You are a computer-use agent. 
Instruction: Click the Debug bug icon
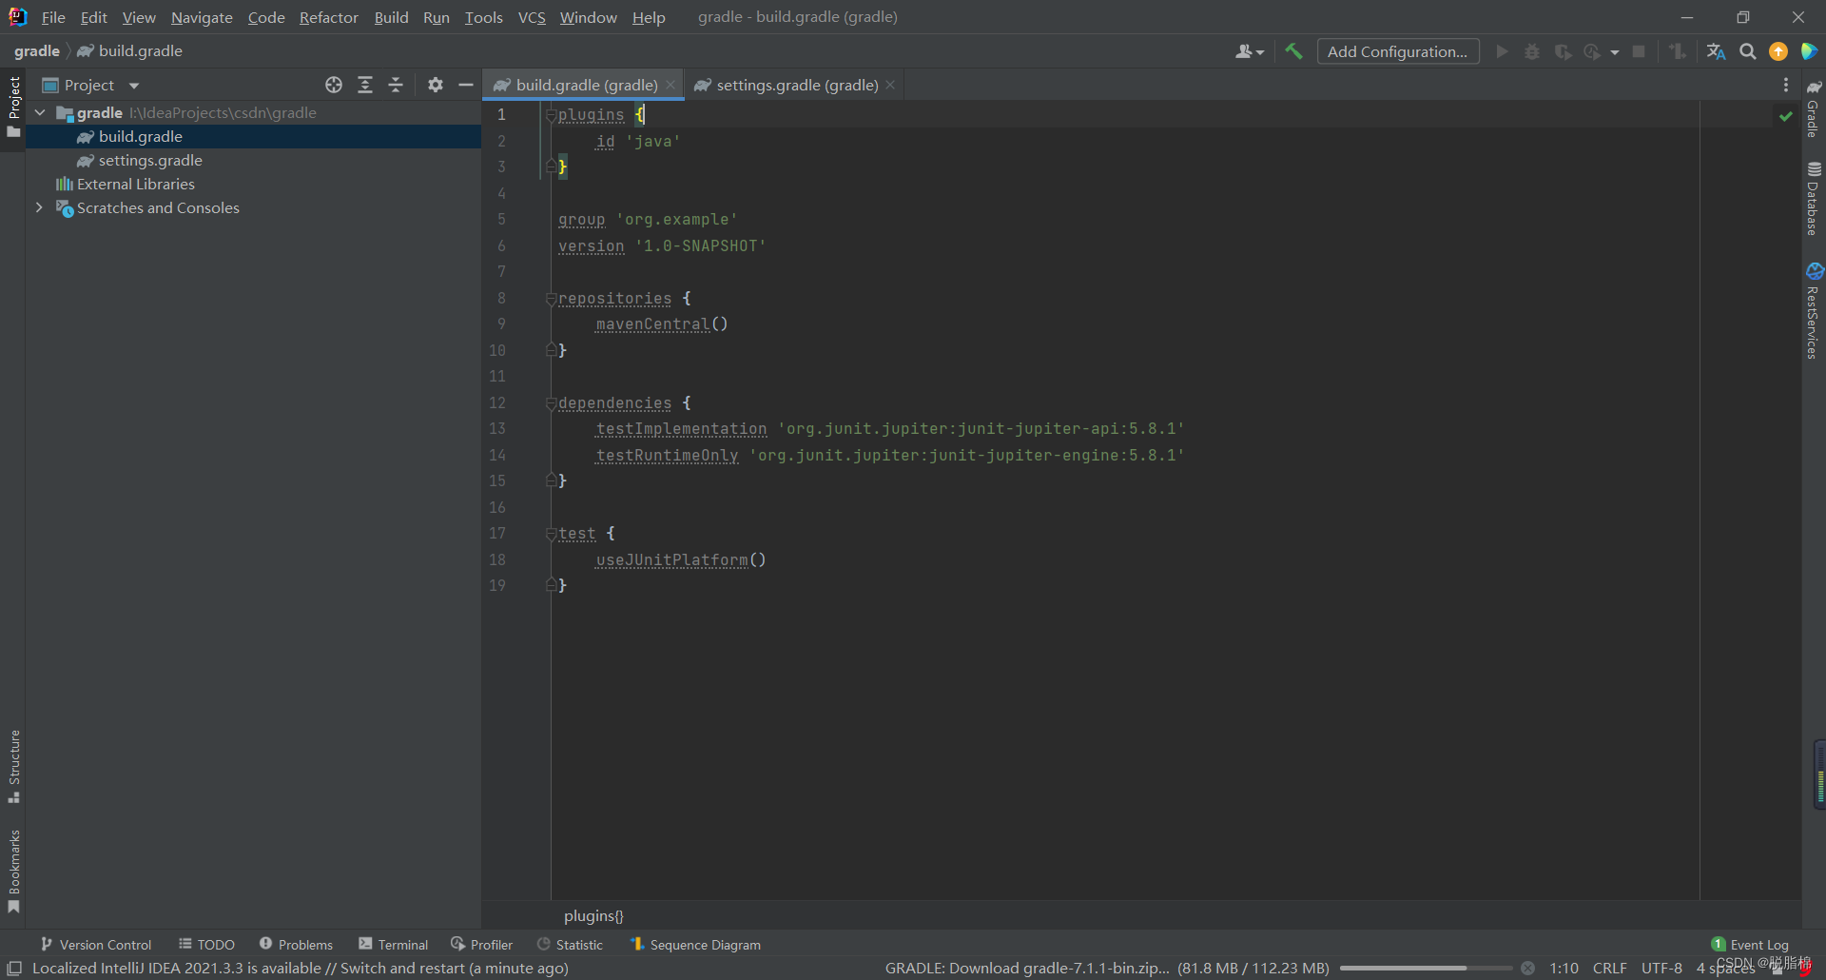(1532, 51)
